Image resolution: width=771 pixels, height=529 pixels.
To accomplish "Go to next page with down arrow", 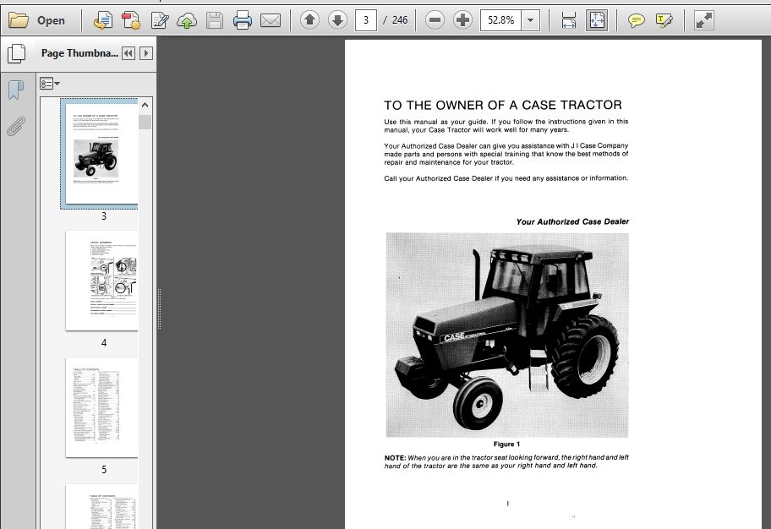I will point(338,20).
